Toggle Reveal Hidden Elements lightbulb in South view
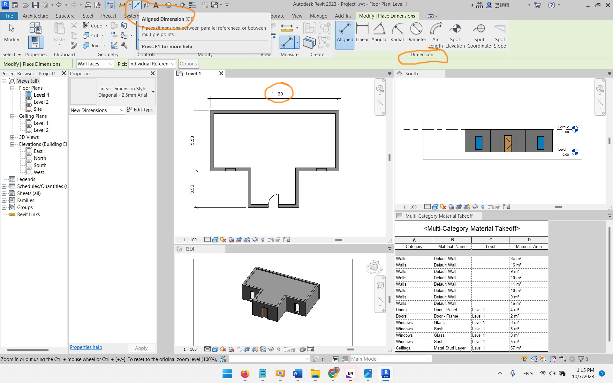The width and height of the screenshot is (613, 383). coord(482,207)
